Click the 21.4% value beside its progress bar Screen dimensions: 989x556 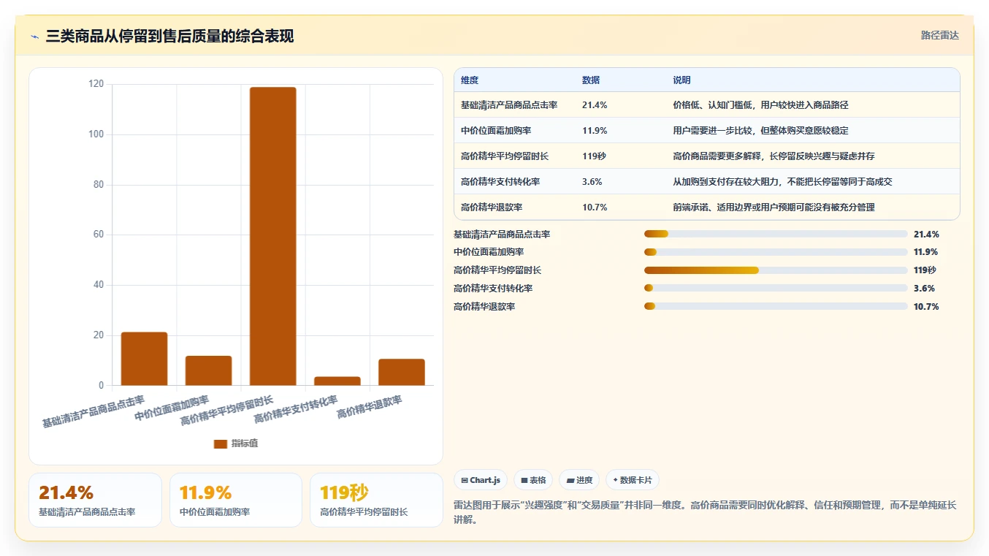(926, 235)
